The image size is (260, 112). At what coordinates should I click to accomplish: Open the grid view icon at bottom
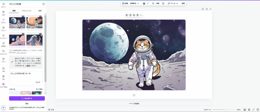249,110
